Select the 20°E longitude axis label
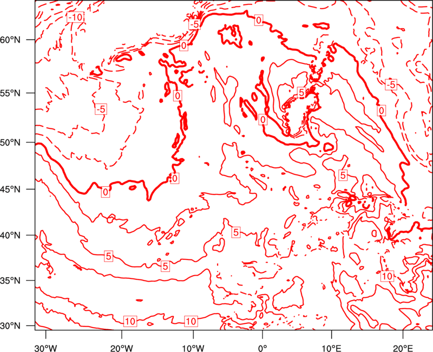Image resolution: width=433 pixels, height=352 pixels. click(x=403, y=348)
